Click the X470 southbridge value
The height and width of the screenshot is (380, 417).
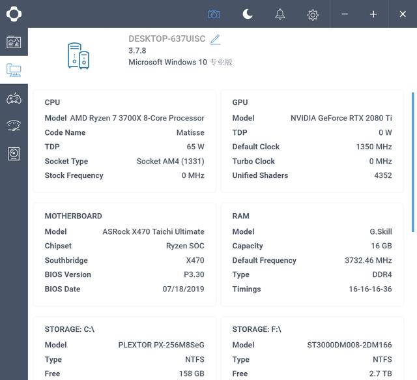coord(195,260)
